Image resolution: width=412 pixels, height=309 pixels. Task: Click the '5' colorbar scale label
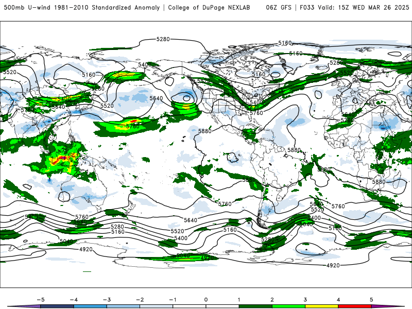371,300
